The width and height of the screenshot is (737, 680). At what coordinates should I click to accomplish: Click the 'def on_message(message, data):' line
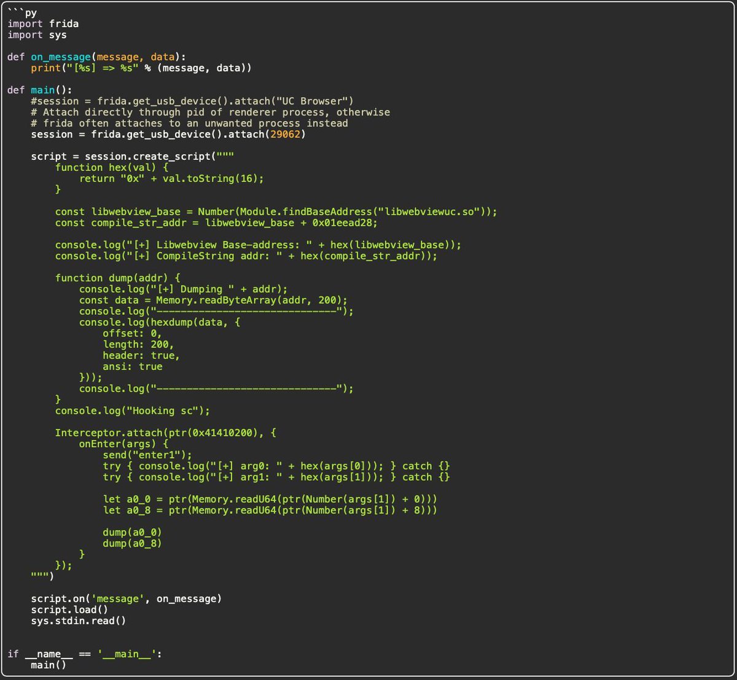[x=96, y=57]
